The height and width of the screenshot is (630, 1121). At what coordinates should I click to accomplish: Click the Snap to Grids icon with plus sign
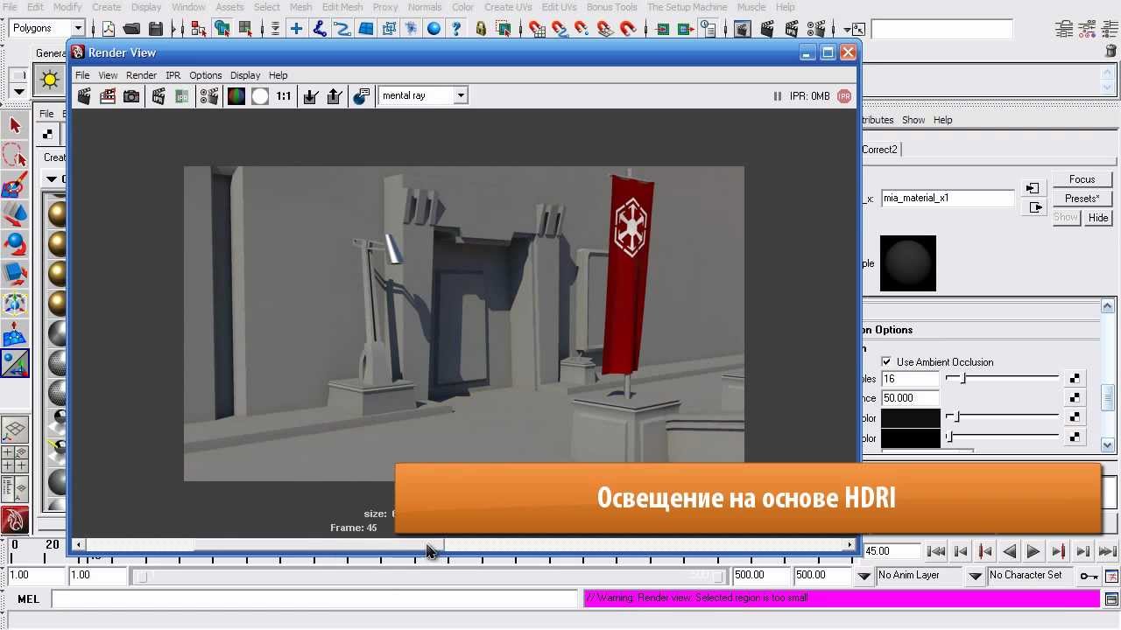[296, 29]
